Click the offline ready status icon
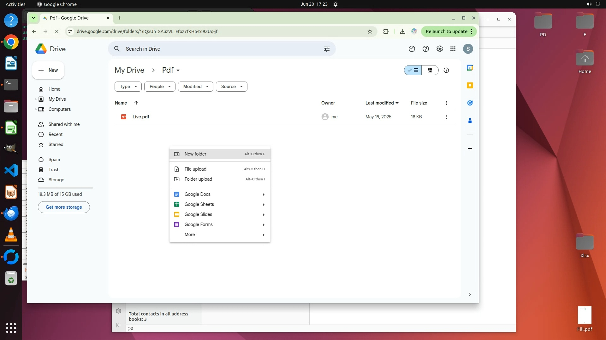This screenshot has width=606, height=340. (412, 49)
